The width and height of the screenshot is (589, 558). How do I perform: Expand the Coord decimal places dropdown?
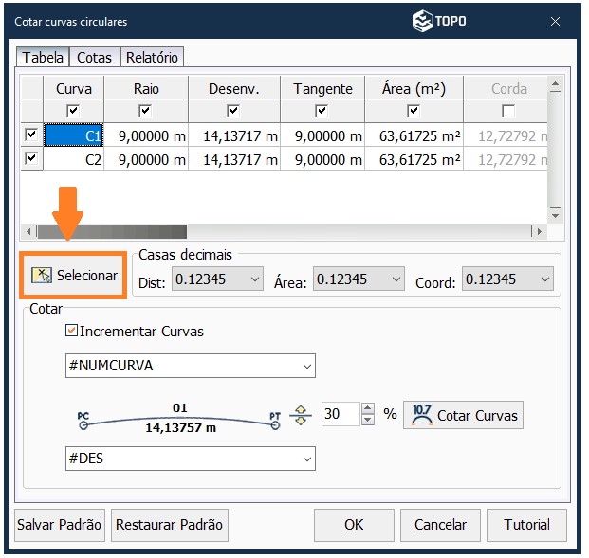[x=506, y=279]
